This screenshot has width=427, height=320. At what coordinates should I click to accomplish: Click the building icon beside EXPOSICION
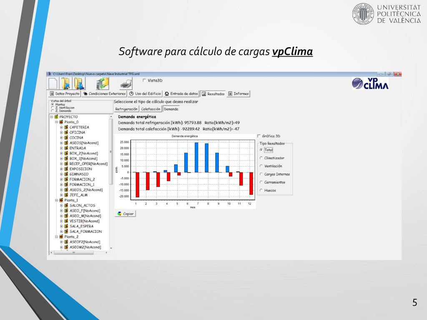[x=66, y=169]
